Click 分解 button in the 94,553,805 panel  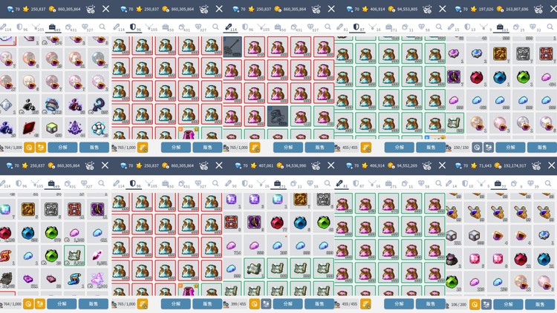point(400,148)
